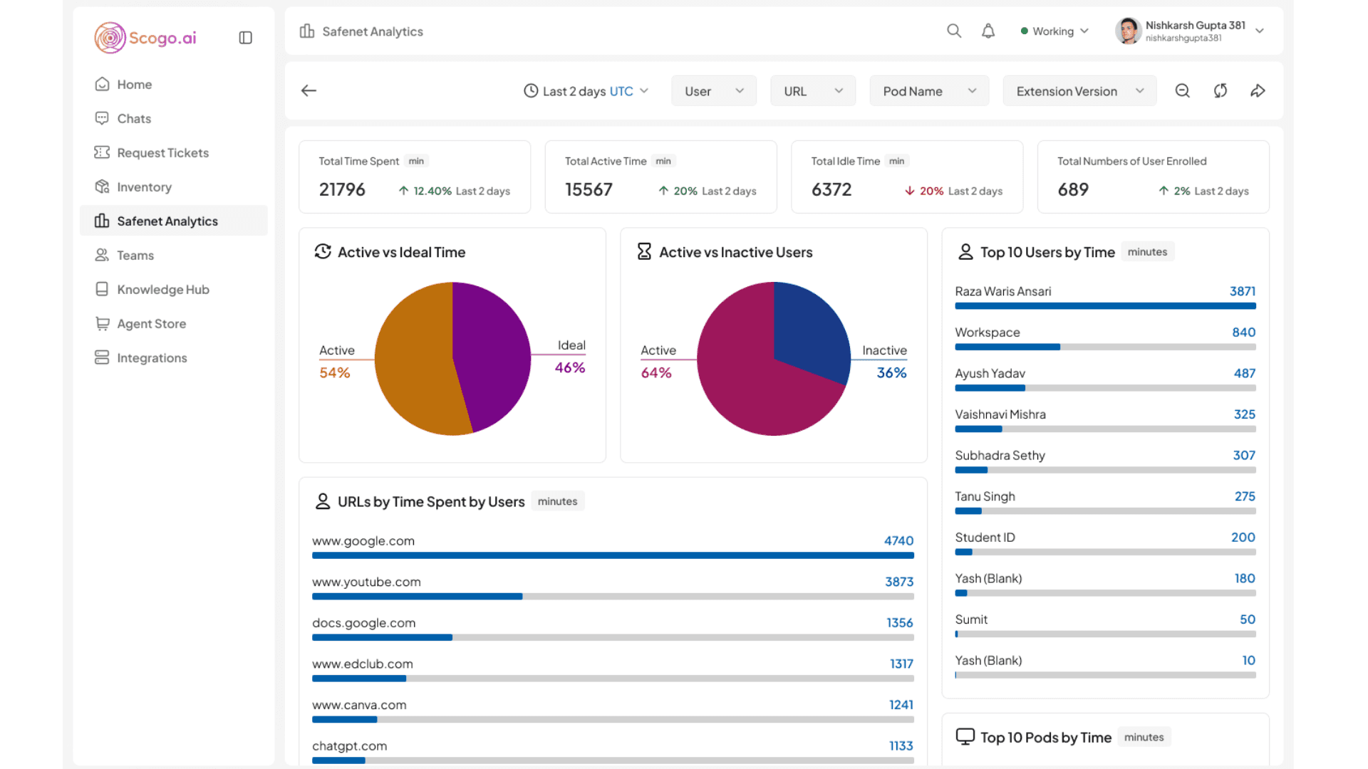Viewport: 1368px width, 769px height.
Task: Click the search magnifier icon
Action: (x=953, y=31)
